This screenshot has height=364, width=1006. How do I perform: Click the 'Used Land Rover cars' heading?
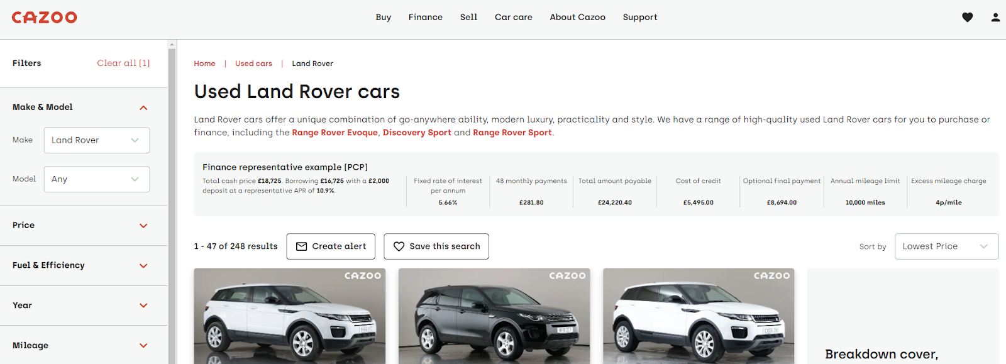[297, 92]
